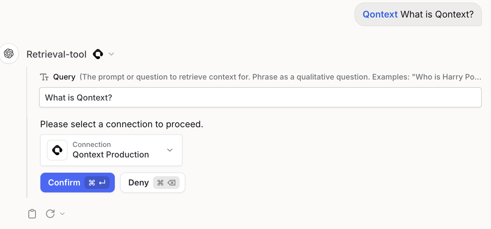Image resolution: width=491 pixels, height=229 pixels.
Task: Click the Qontext icon beside Retrieval-tool
Action: 98,54
